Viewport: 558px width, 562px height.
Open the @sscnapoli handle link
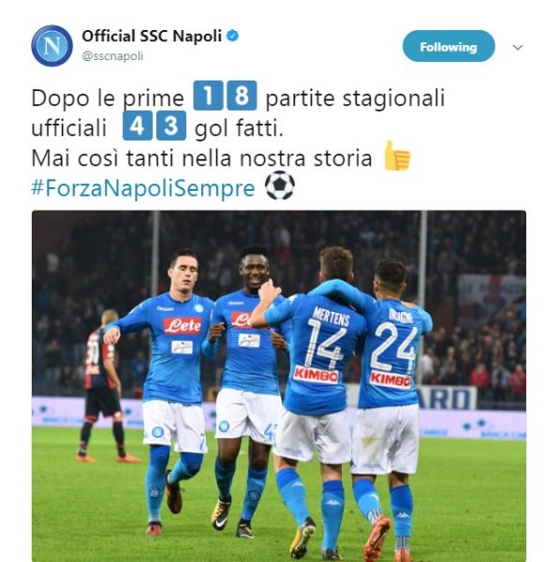113,56
